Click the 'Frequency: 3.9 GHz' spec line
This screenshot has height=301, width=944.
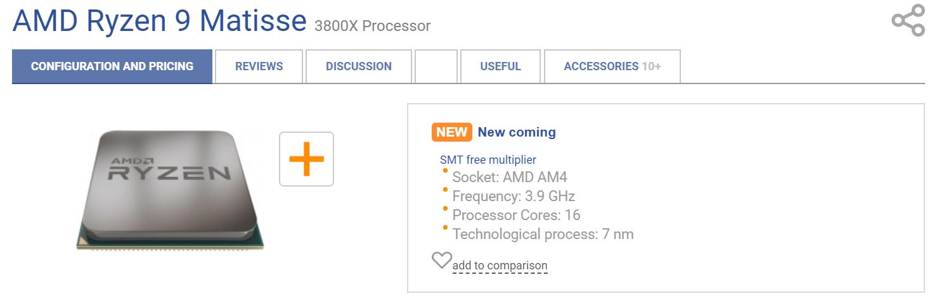click(x=514, y=196)
